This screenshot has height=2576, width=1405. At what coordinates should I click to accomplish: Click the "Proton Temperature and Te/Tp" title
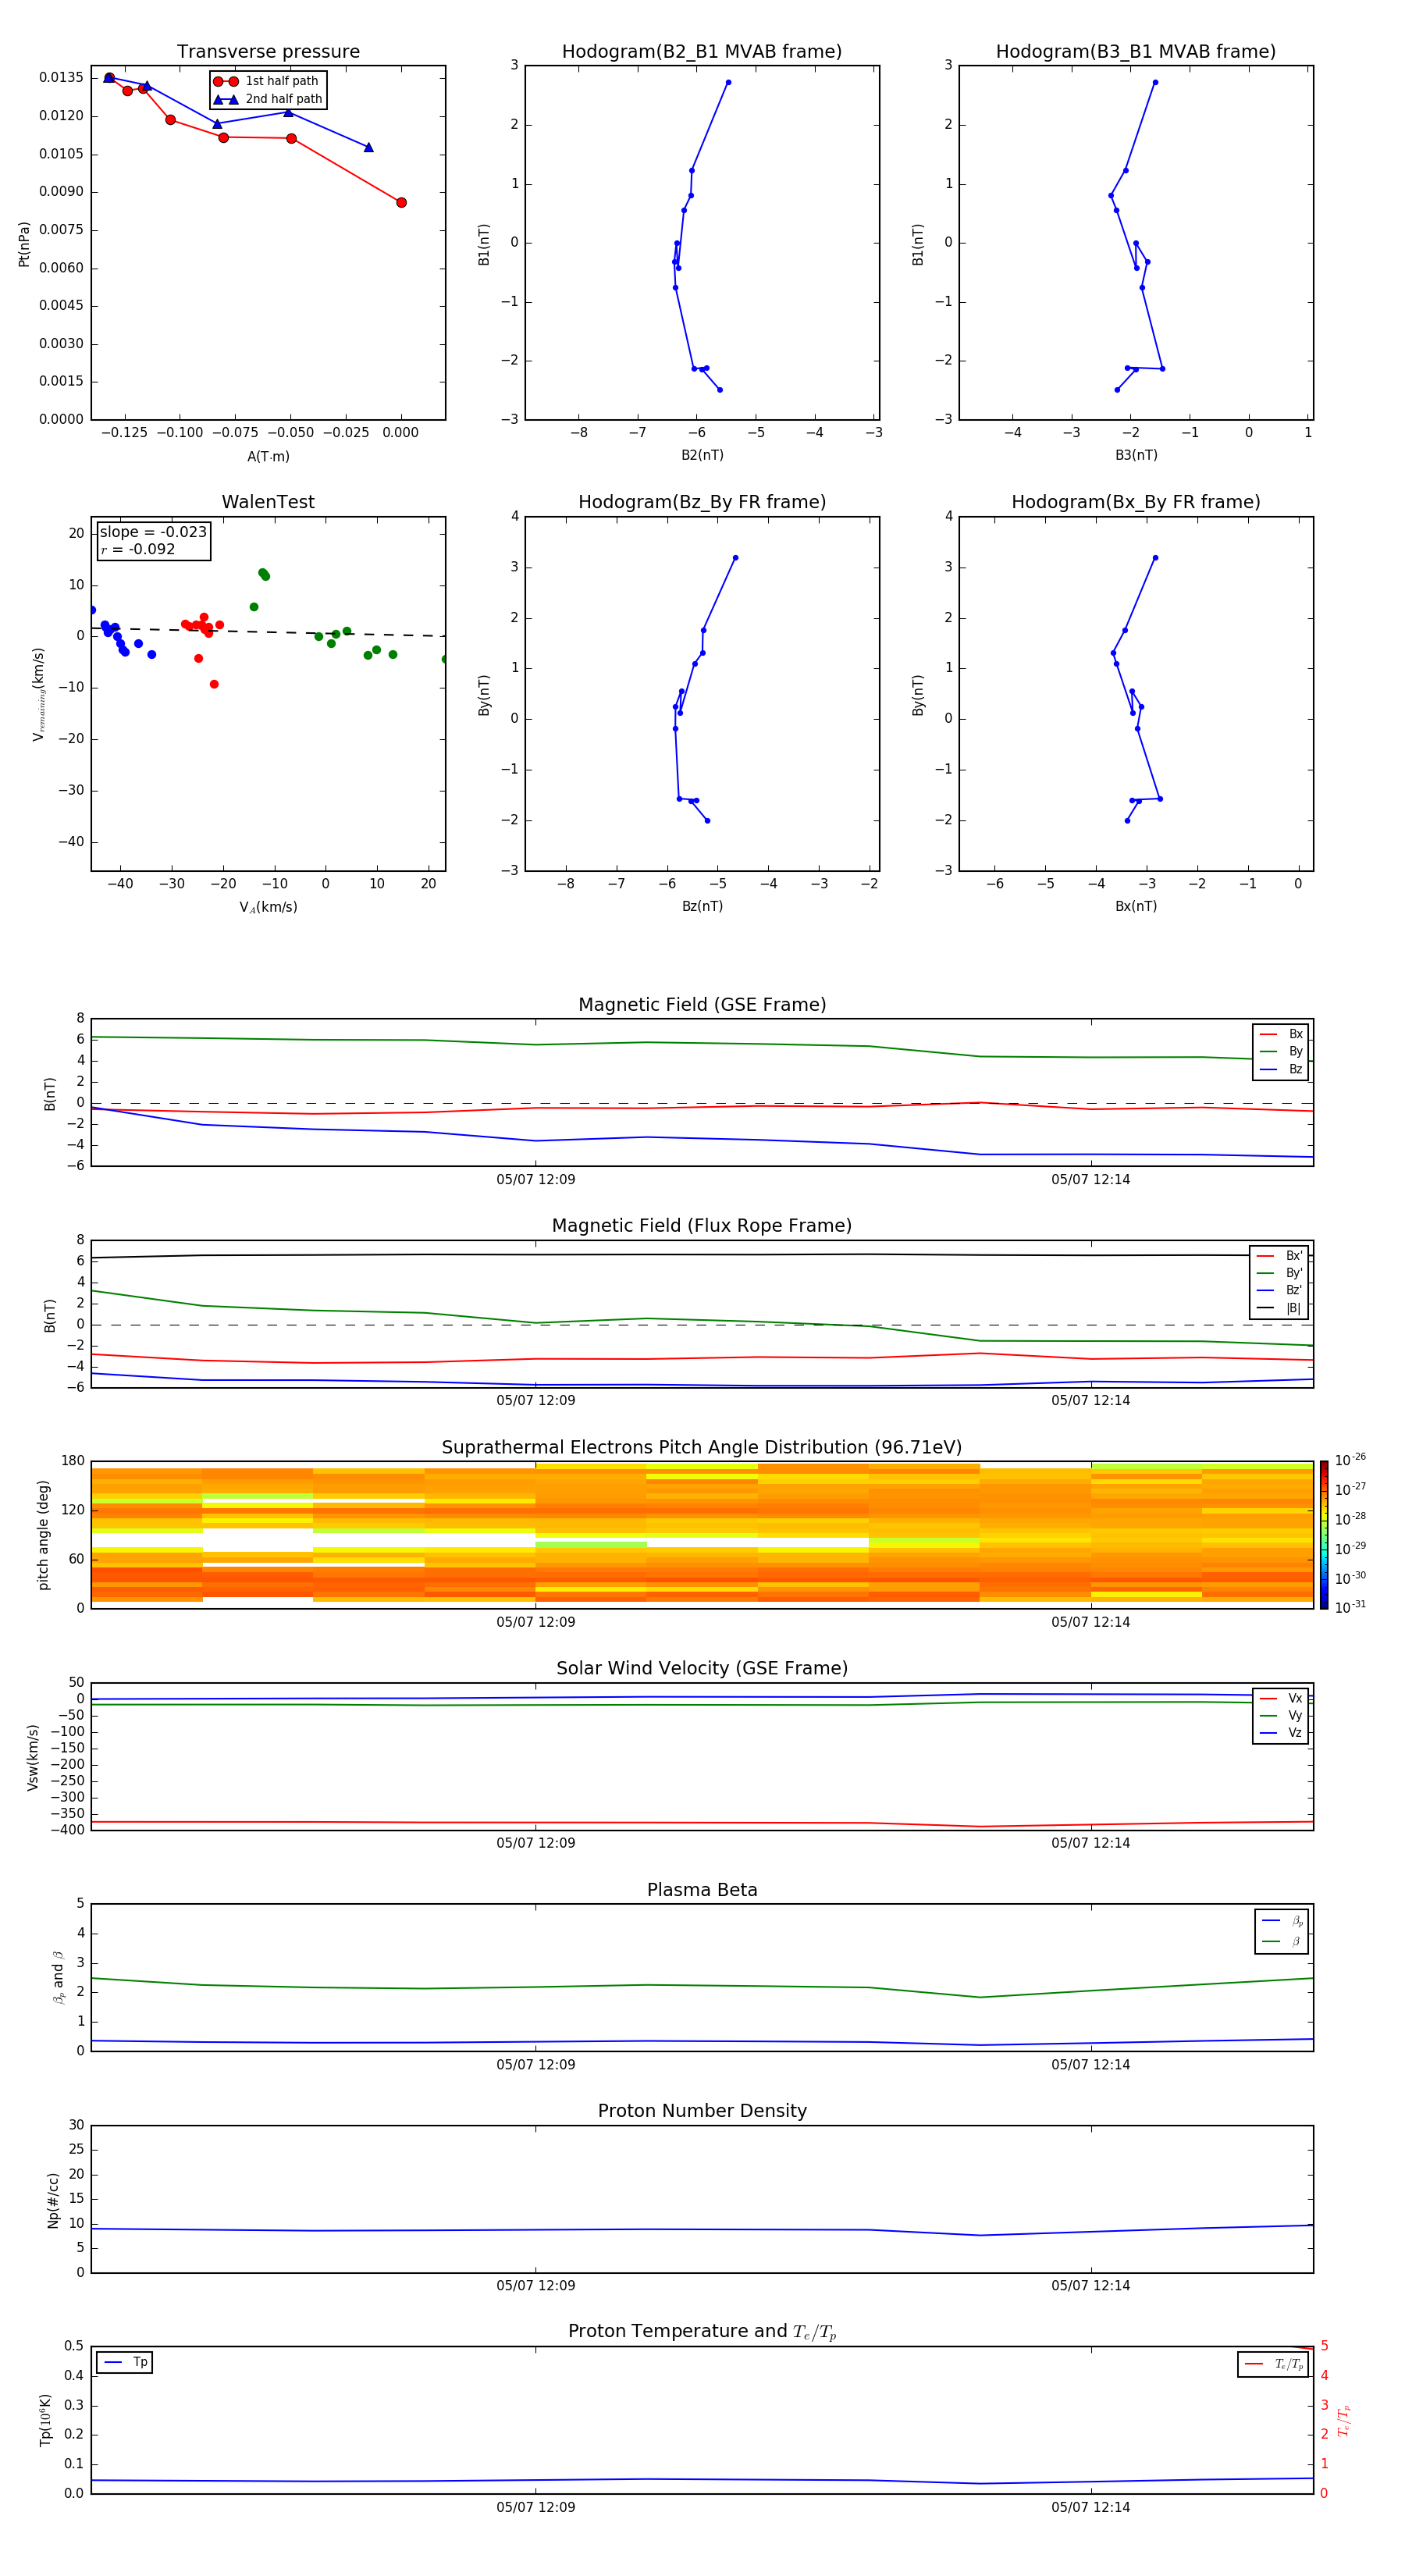click(x=702, y=2332)
